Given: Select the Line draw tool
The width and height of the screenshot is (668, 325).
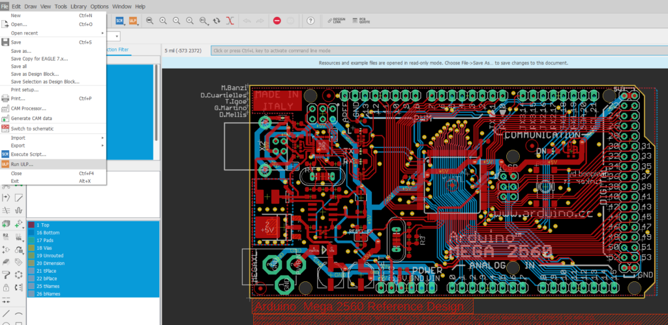Looking at the screenshot, I should tap(7, 314).
